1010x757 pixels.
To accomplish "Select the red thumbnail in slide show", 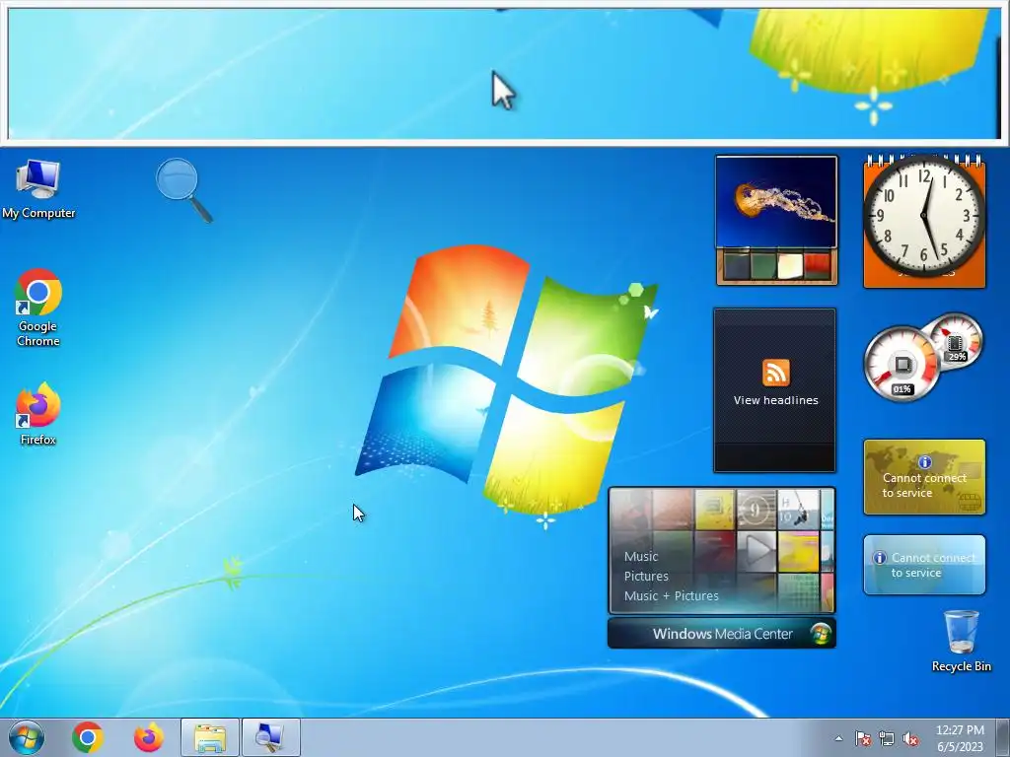I will pyautogui.click(x=817, y=266).
